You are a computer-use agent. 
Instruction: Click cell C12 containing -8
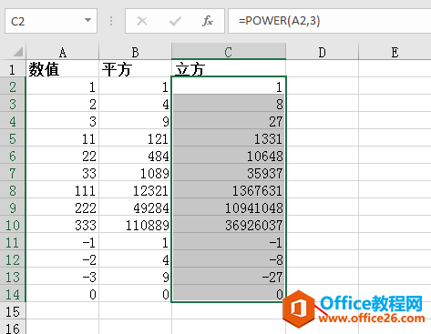pos(229,258)
